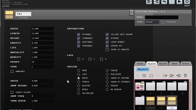Click the Name input field

tap(161, 17)
